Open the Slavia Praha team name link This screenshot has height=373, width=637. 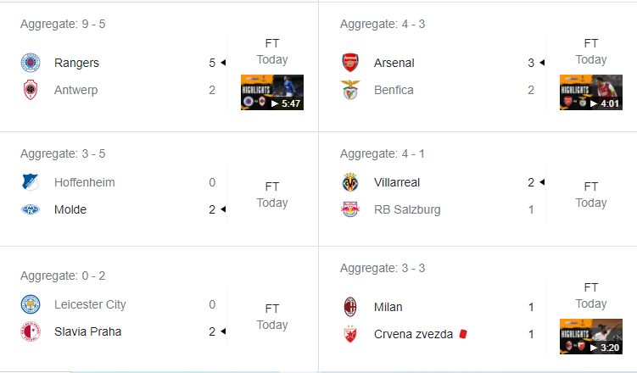pyautogui.click(x=87, y=331)
